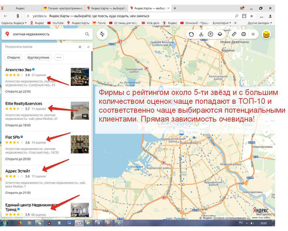Toggle the parking layer button
The height and width of the screenshot is (231, 288).
coord(211,34)
